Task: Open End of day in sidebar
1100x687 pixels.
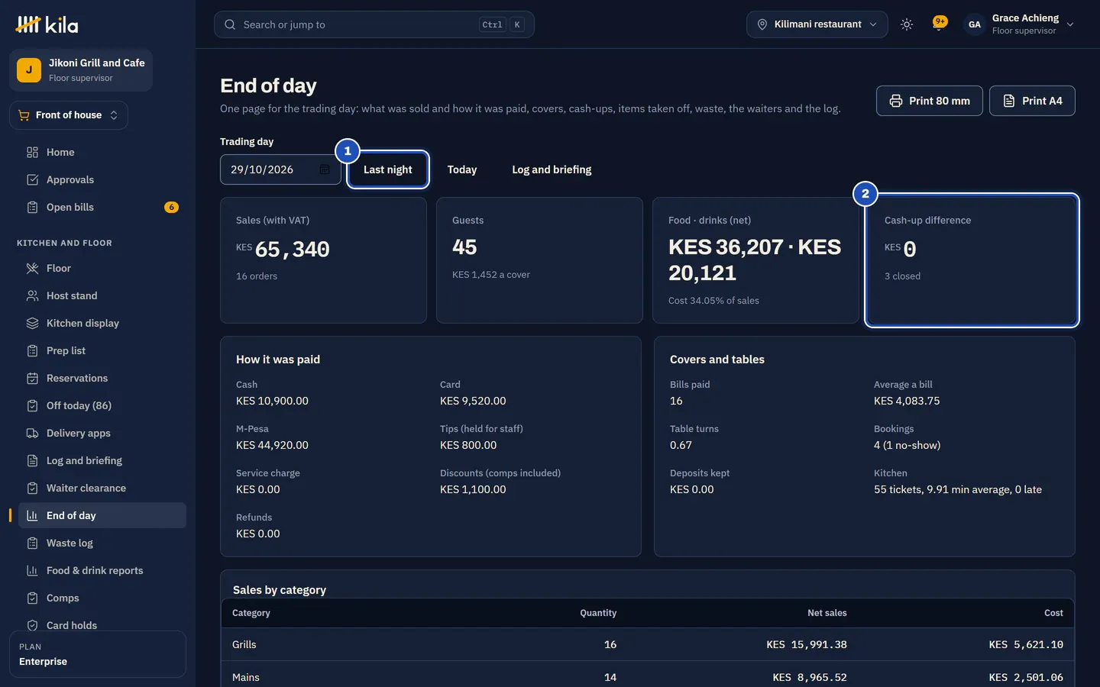Action: coord(102,515)
